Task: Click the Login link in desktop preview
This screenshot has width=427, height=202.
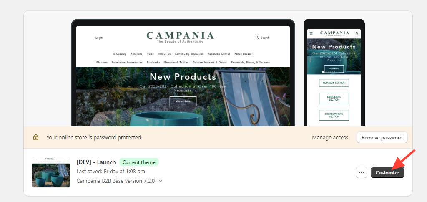Action: point(99,38)
